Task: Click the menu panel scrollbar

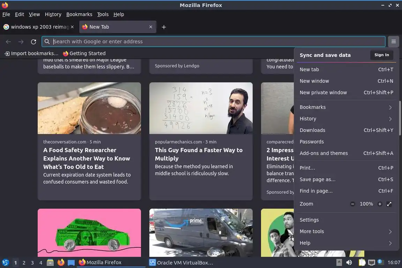Action: point(400,118)
